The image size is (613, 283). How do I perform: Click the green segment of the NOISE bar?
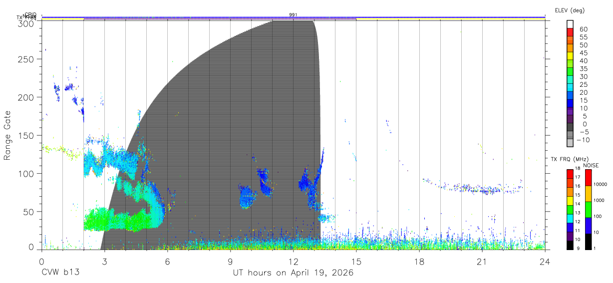point(589,210)
